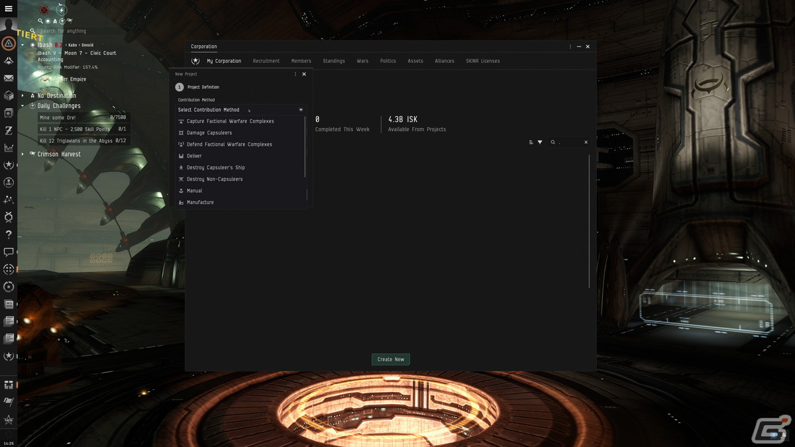Switch to SKINR Licenses tab

coord(483,61)
